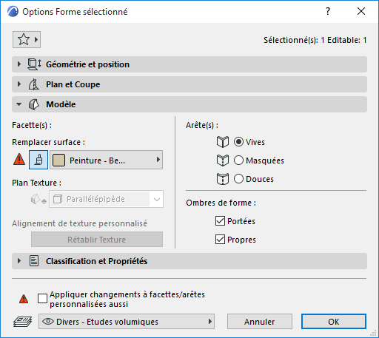Select the Douces radio button
Image resolution: width=379 pixels, height=338 pixels.
point(238,179)
